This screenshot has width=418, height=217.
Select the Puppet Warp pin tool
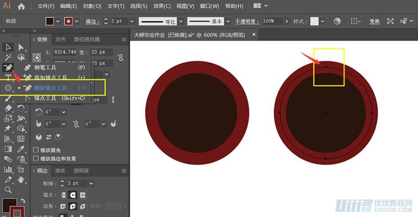(x=8, y=129)
